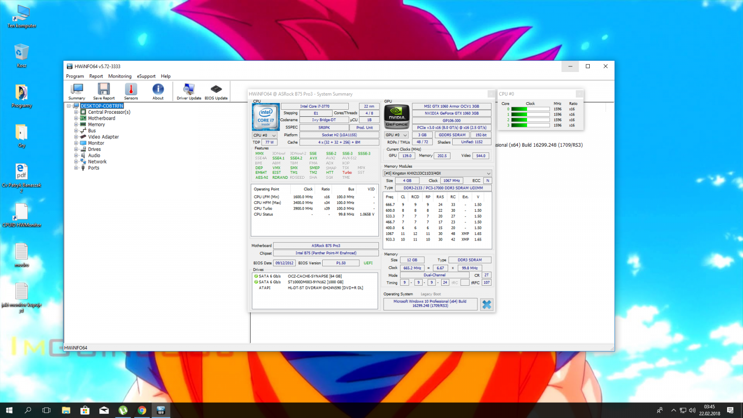Launch CPUID HWMonitor desktop shortcut
This screenshot has height=418, width=743.
[22, 216]
